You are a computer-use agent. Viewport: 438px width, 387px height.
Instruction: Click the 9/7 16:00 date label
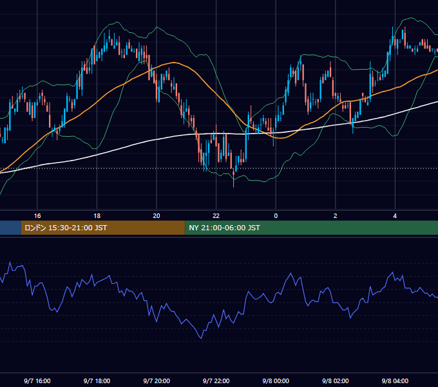[37, 381]
